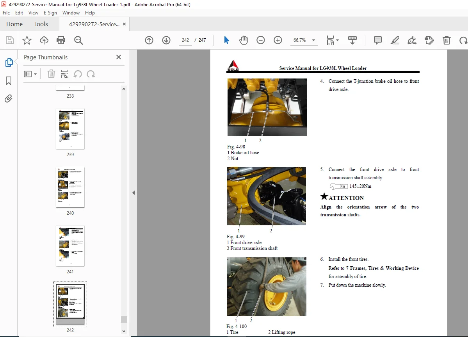Close the 429290272-Service document tab
Image resolution: width=468 pixels, height=337 pixels.
pyautogui.click(x=125, y=24)
